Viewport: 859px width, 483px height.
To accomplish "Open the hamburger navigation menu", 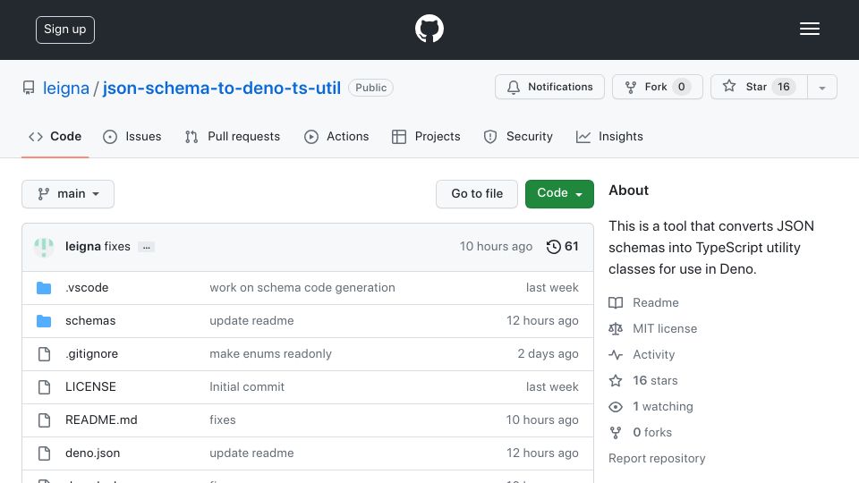I will point(809,29).
